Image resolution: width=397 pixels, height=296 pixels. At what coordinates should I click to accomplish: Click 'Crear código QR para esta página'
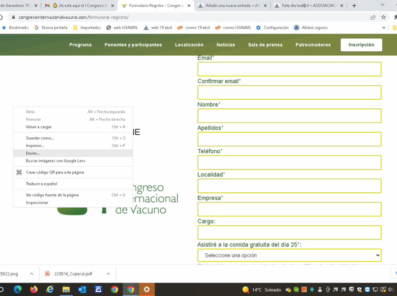[54, 172]
